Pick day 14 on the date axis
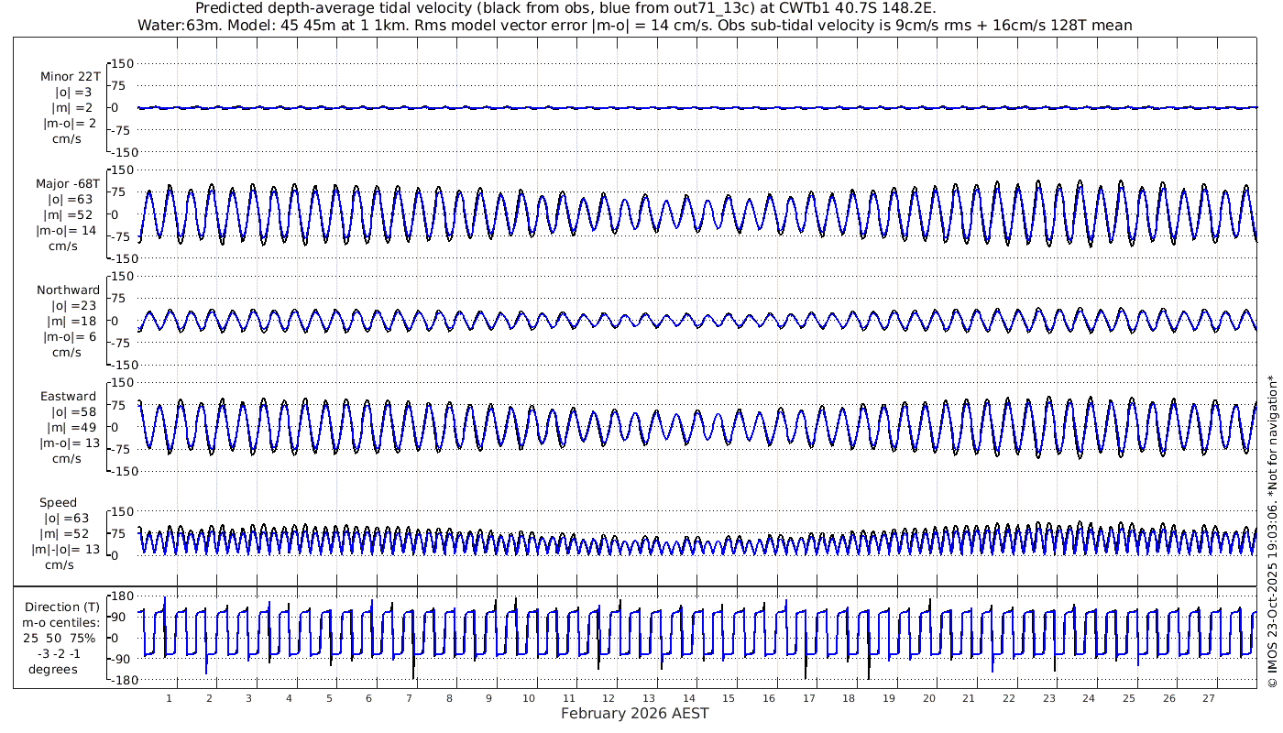 [x=689, y=698]
